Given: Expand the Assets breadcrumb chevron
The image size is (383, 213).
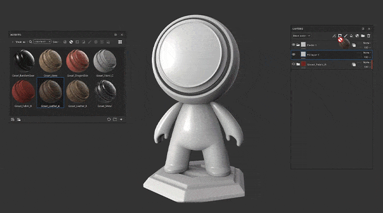Looking at the screenshot, I should 13,42.
